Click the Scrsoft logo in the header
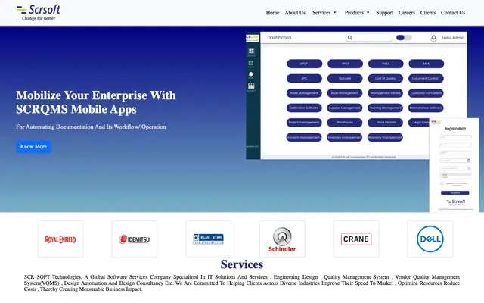The width and height of the screenshot is (484, 303). (39, 13)
